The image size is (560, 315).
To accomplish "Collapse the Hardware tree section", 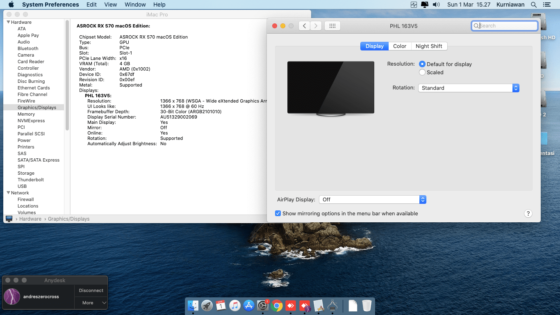I will point(8,22).
